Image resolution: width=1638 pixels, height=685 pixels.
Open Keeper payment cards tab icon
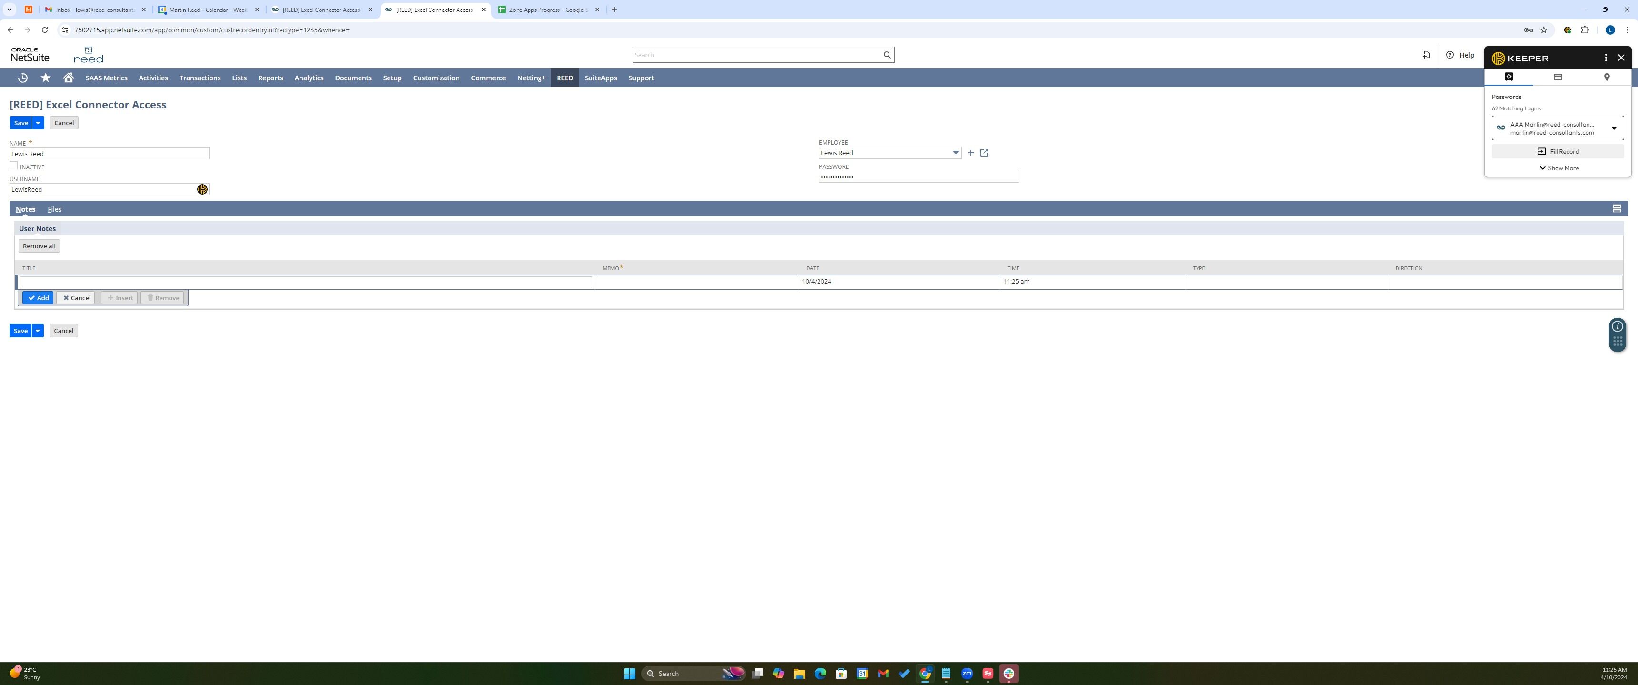1557,77
